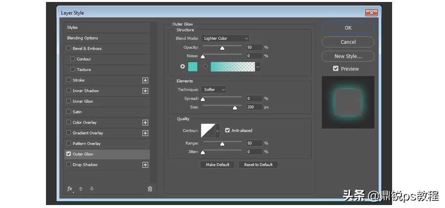Select the Pattern Overlay effect row

click(107, 143)
